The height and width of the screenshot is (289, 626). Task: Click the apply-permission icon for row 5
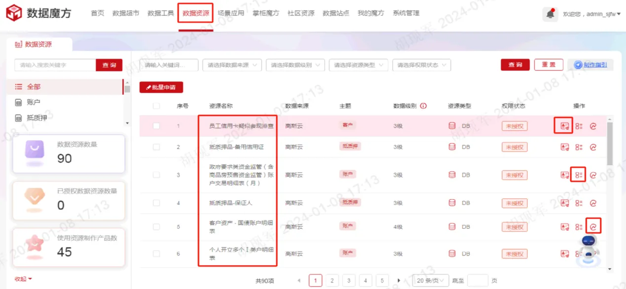coord(565,227)
